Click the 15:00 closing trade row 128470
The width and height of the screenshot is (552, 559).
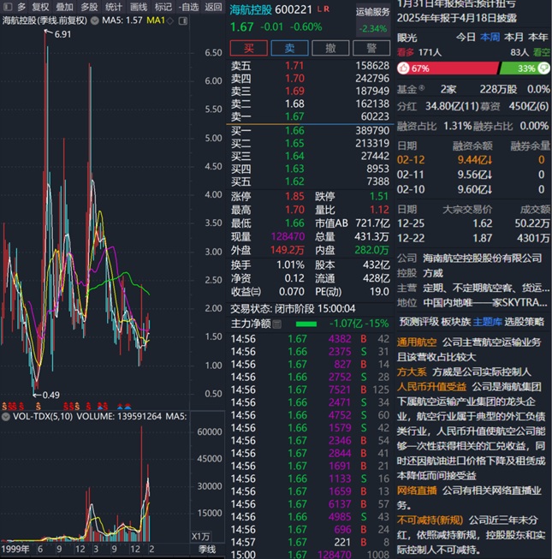click(x=310, y=555)
